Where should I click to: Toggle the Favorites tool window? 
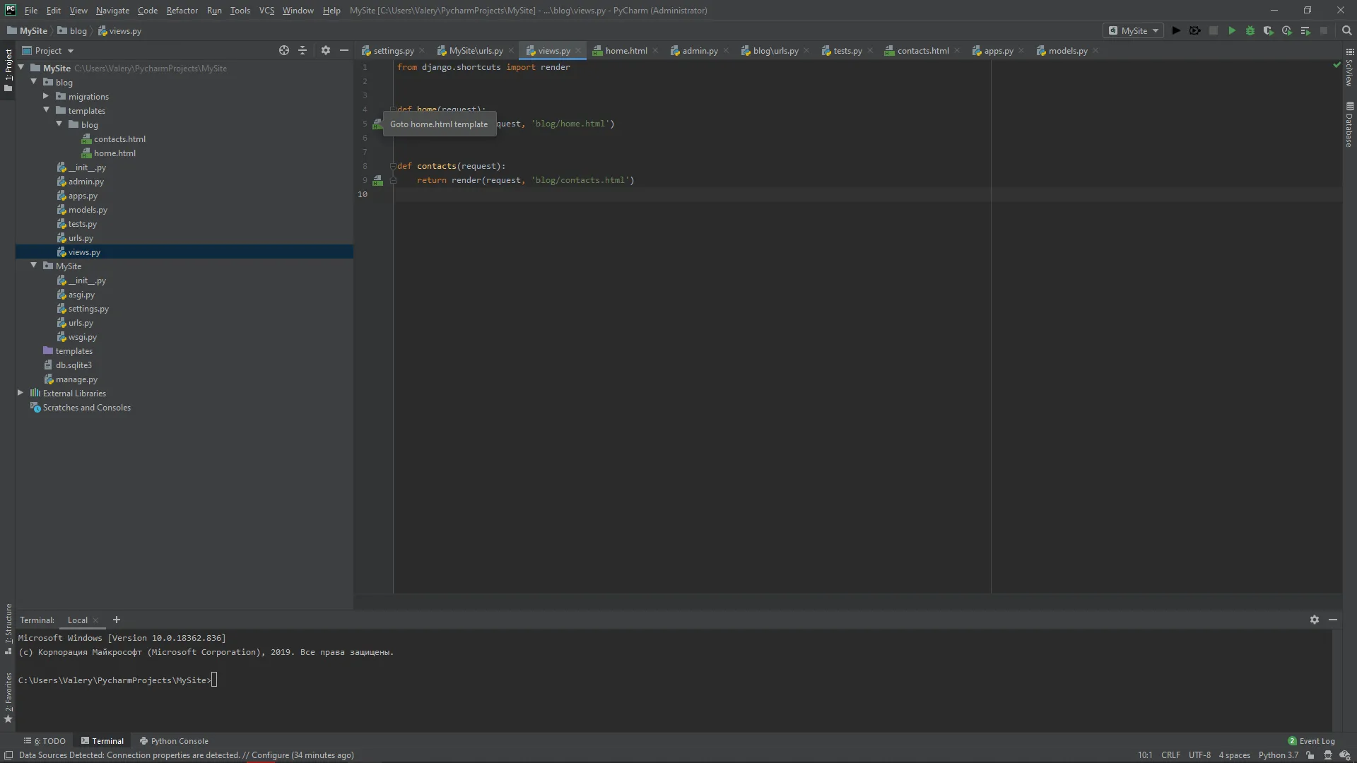[x=8, y=697]
